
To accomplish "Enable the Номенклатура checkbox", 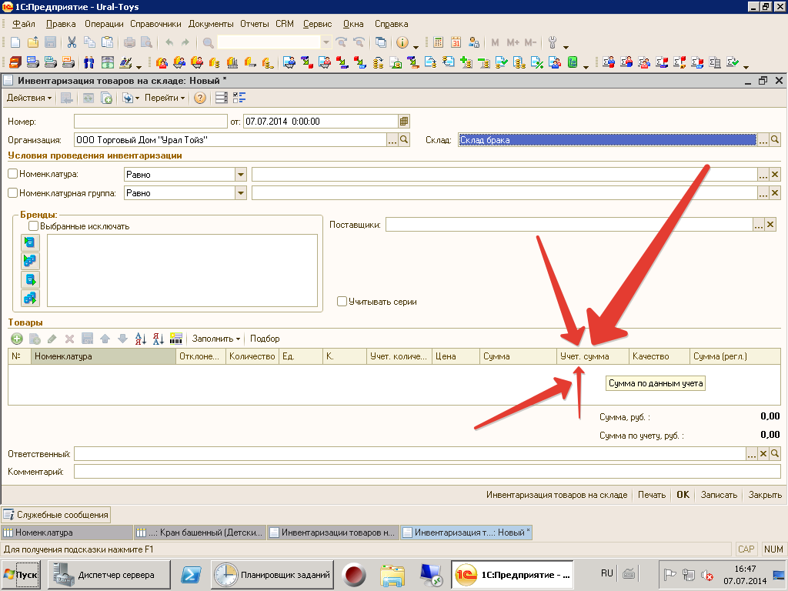I will pyautogui.click(x=13, y=174).
